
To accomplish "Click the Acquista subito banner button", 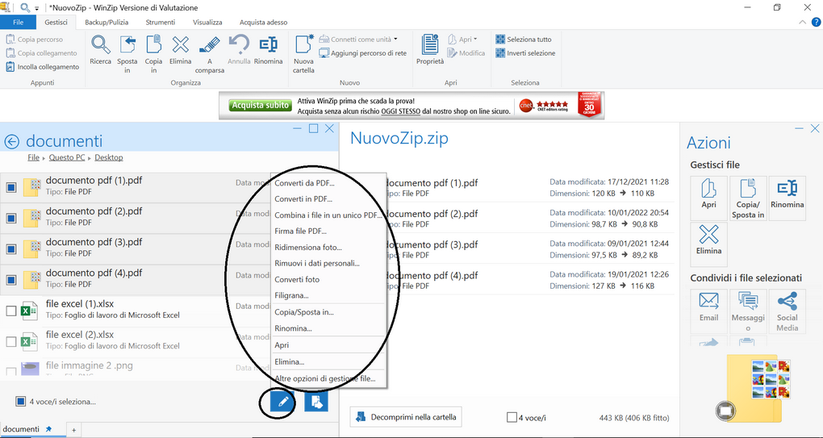I will [x=260, y=105].
